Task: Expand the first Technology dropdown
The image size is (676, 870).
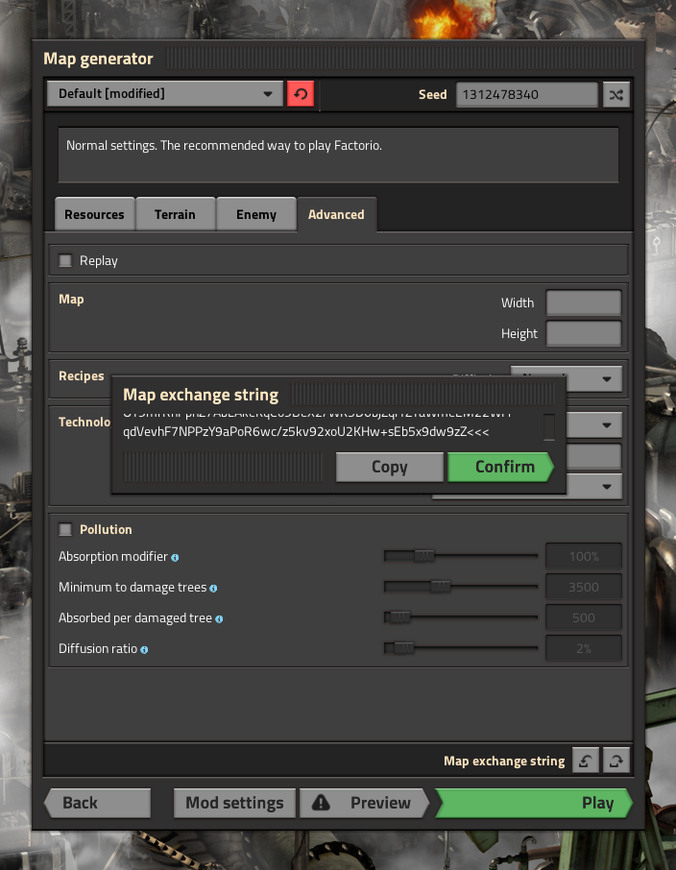Action: [x=593, y=425]
